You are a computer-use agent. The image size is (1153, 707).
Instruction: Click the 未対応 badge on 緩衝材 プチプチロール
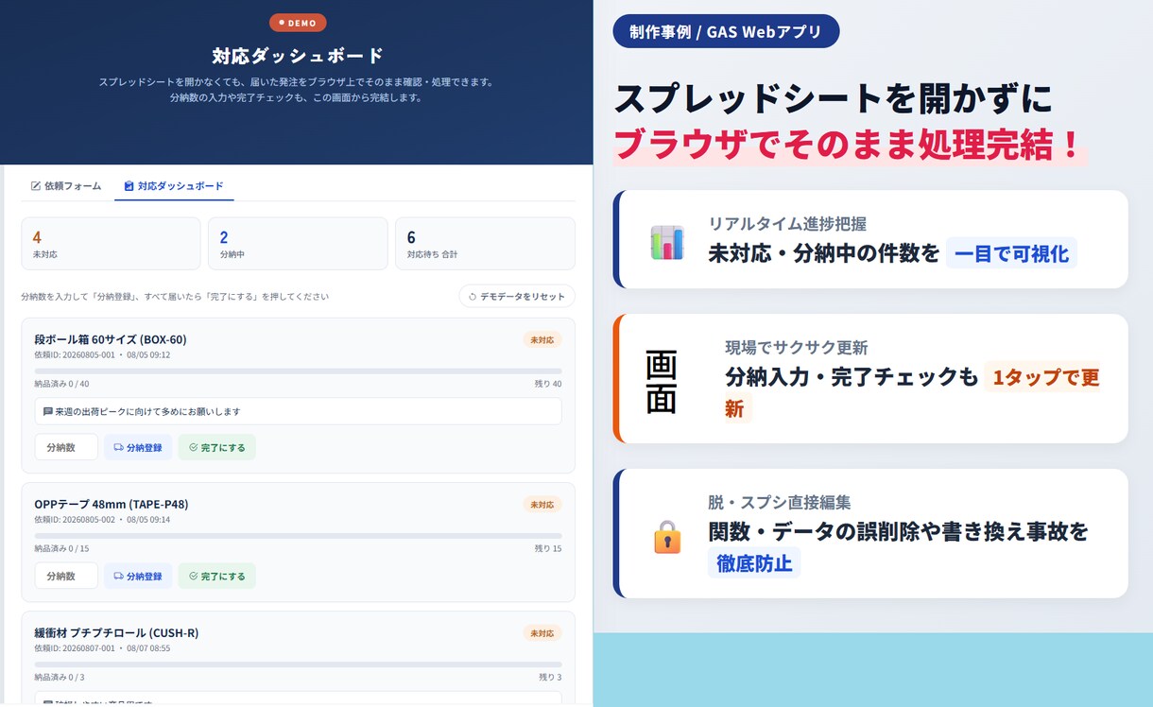[x=542, y=633]
